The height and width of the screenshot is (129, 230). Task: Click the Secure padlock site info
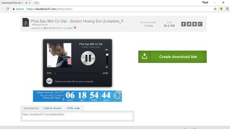tap(18, 9)
